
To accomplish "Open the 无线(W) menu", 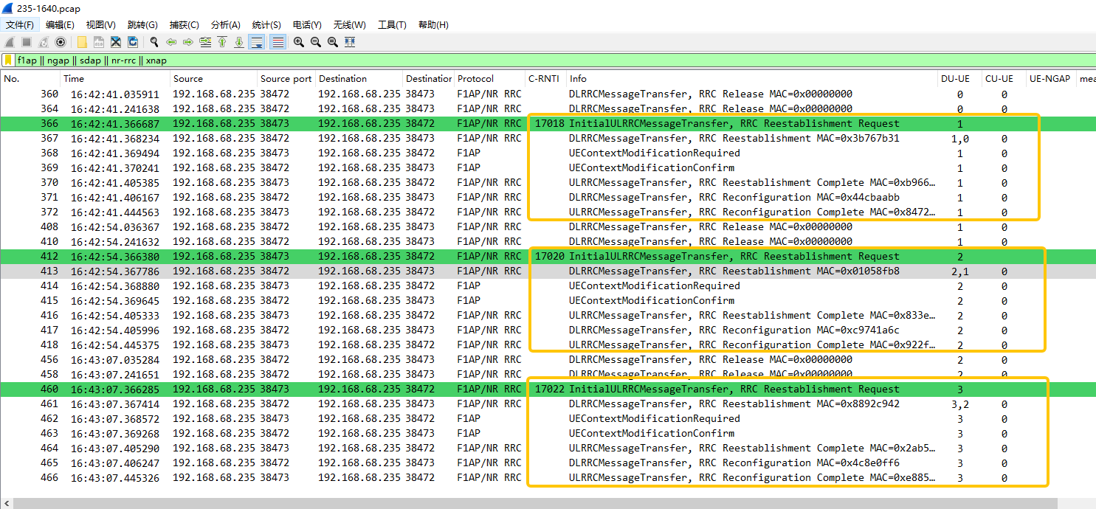I will tap(349, 25).
